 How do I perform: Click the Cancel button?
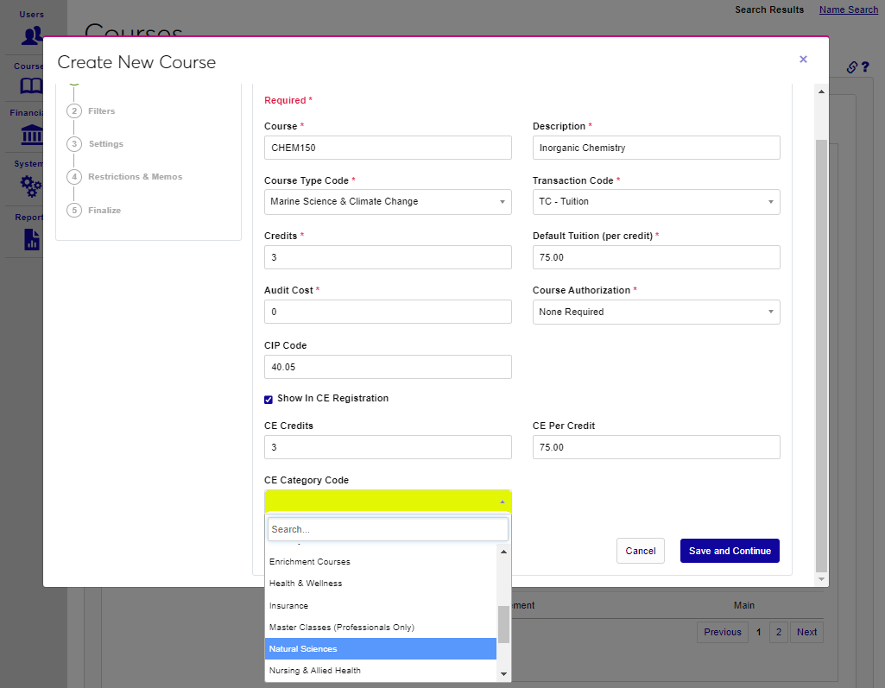640,551
